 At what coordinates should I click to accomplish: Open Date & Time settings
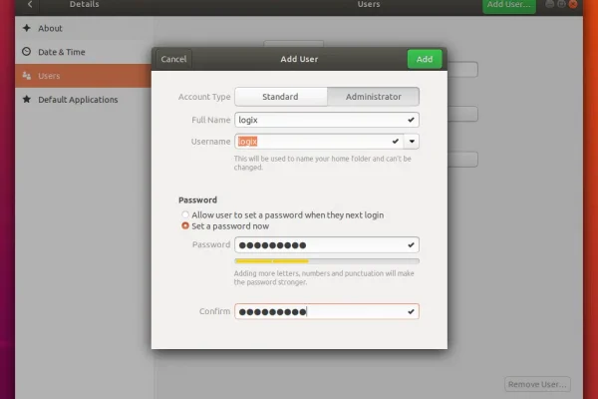click(83, 52)
